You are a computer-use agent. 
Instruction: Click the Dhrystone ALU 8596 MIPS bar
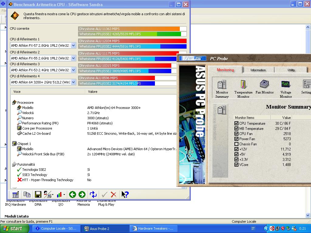[127, 78]
